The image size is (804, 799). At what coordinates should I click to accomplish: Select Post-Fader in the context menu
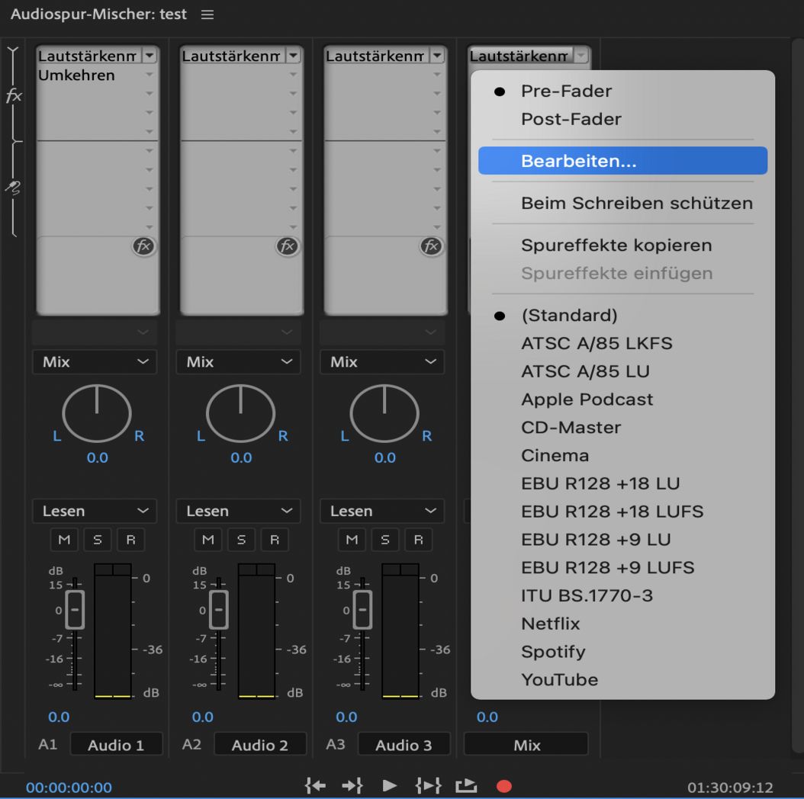(x=622, y=119)
